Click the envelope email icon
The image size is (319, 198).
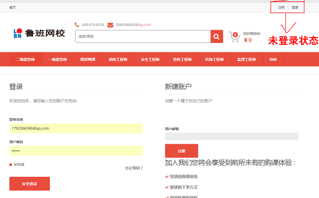[x=110, y=25]
